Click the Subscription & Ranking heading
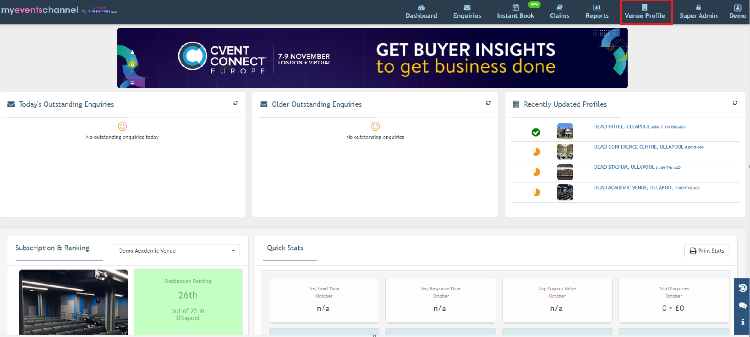Image resolution: width=750 pixels, height=337 pixels. [52, 248]
